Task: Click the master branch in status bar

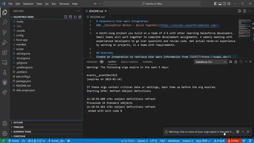Action: pos(14,141)
